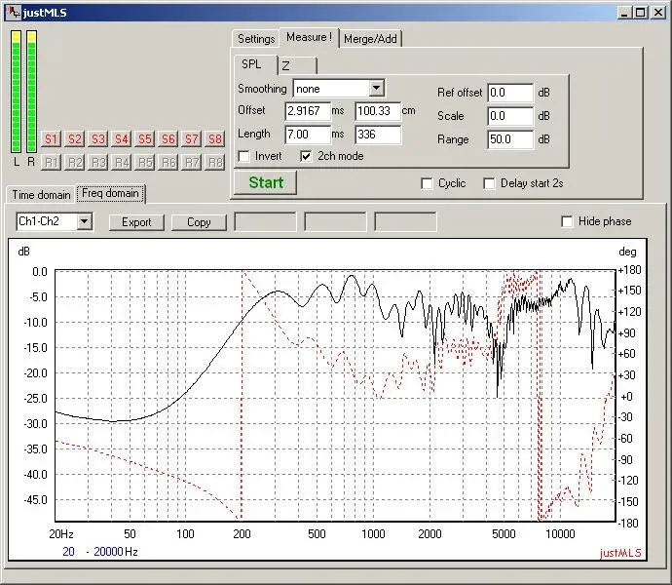Image resolution: width=672 pixels, height=585 pixels.
Task: Click the right channel R level meter
Action: click(x=31, y=92)
